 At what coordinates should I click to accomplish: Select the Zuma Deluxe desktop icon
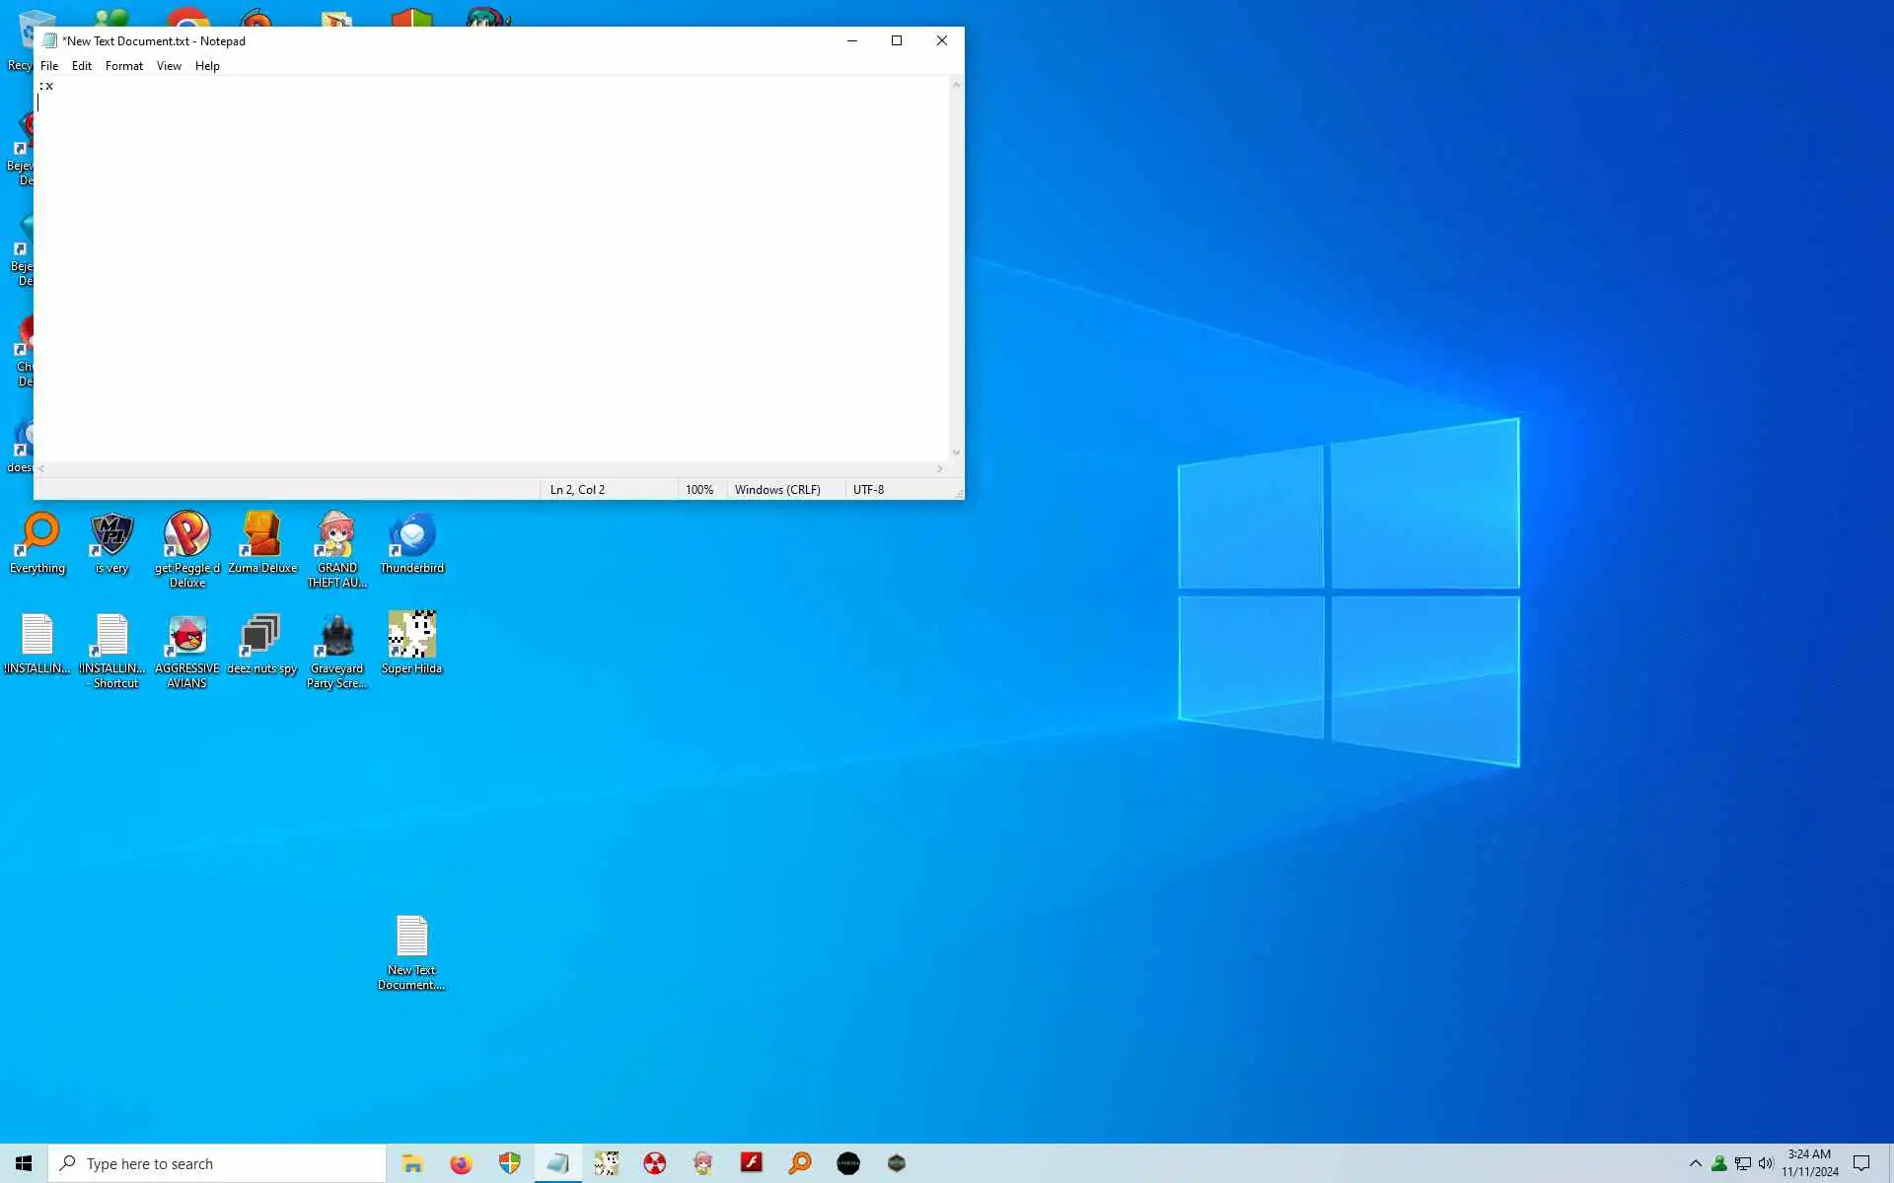[262, 540]
